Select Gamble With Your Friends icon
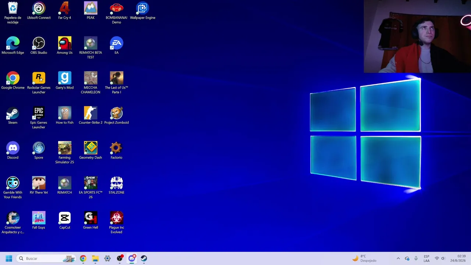This screenshot has width=471, height=265. click(x=13, y=188)
